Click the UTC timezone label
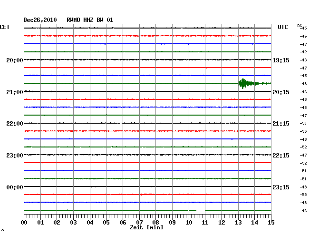This screenshot has width=309, height=235. pos(282,27)
